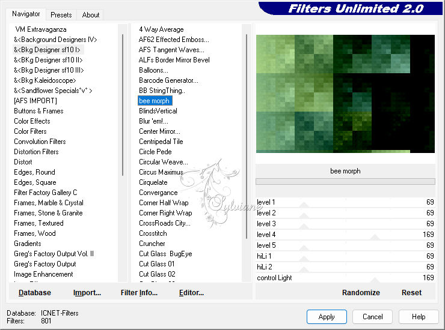
Task: Select ALFs Border Mirror Bevel filter
Action: tap(174, 60)
